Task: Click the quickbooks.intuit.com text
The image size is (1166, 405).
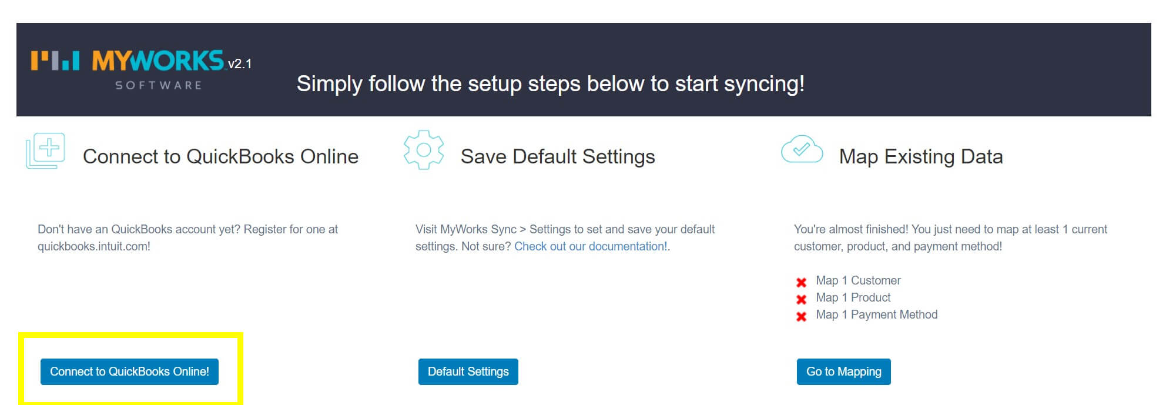Action: pyautogui.click(x=93, y=246)
